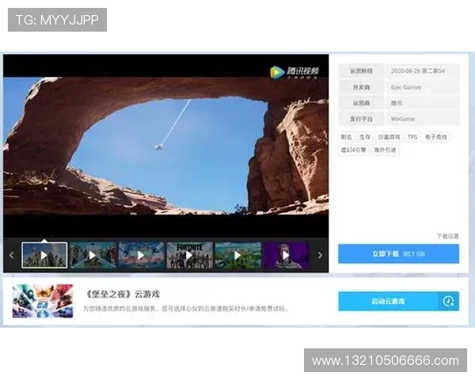Viewport: 475px width, 380px height.
Task: Click the 发行平台 label
Action: [x=361, y=119]
